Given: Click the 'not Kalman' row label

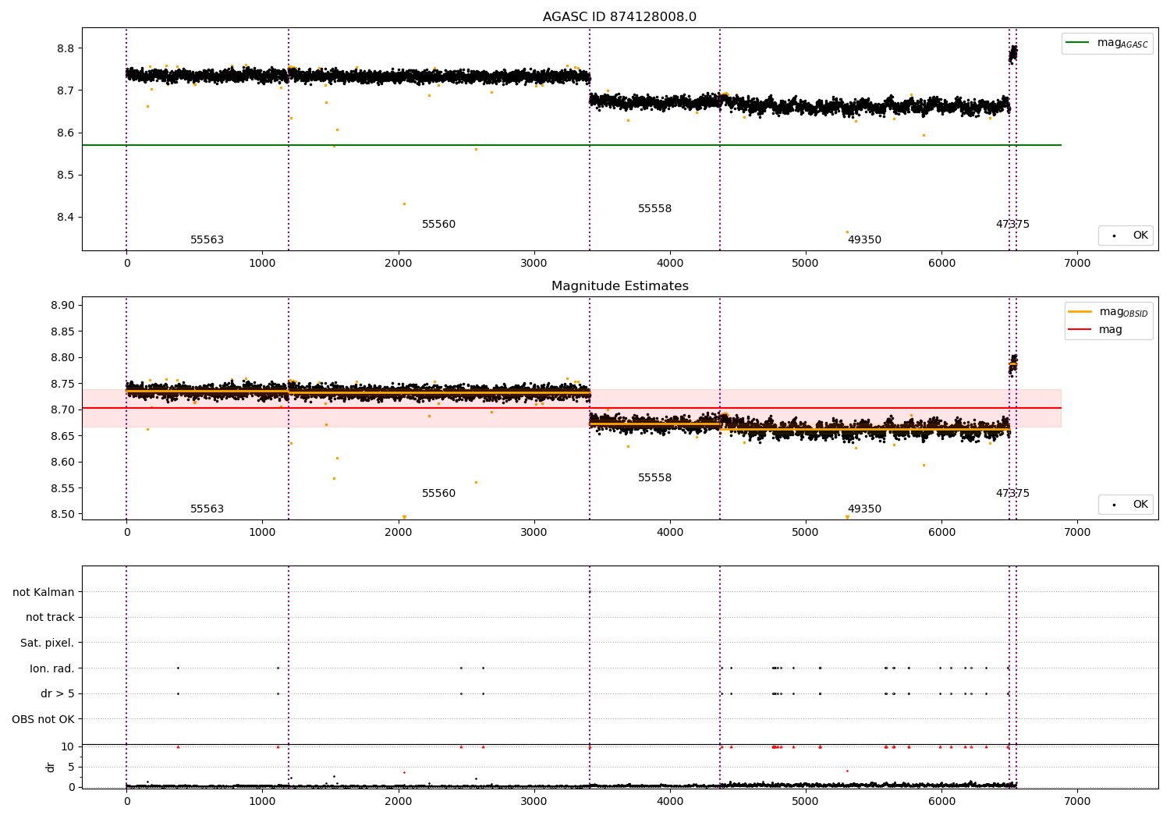Looking at the screenshot, I should coord(44,592).
